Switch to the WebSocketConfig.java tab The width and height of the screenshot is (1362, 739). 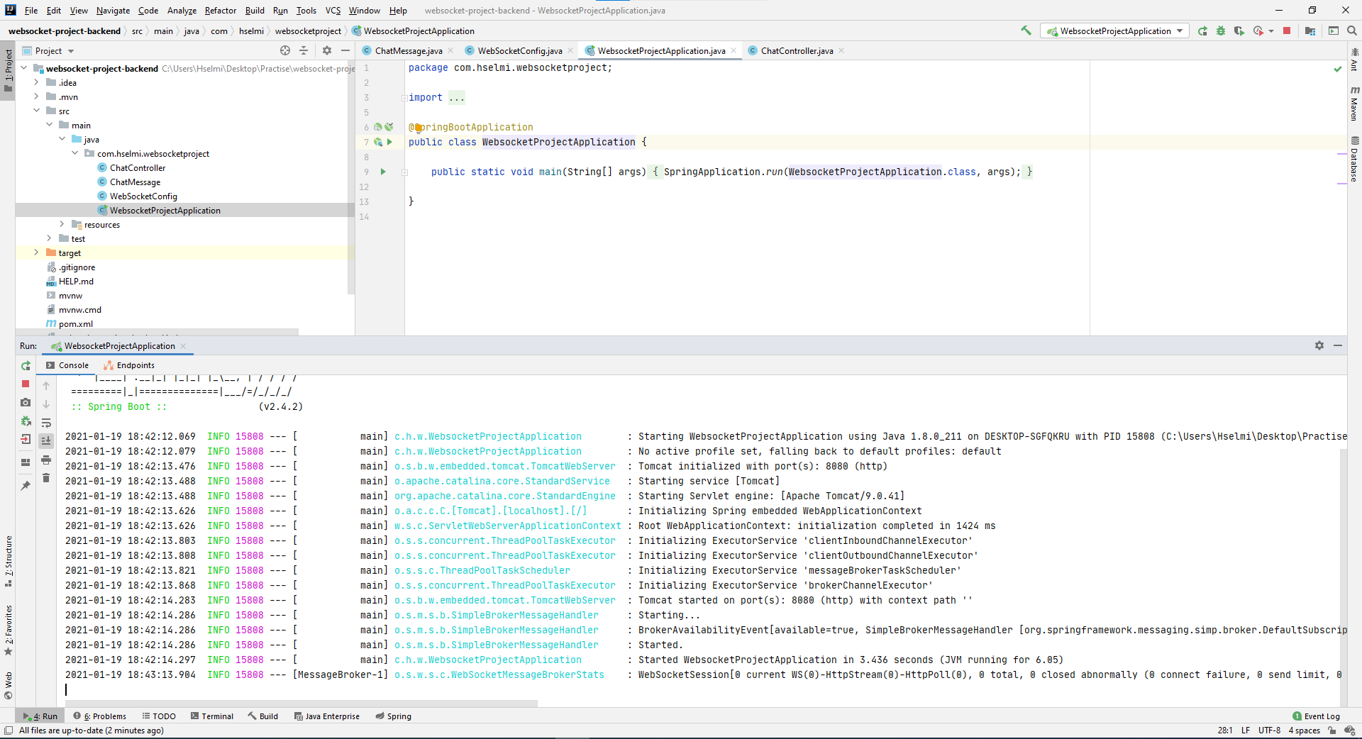(519, 51)
